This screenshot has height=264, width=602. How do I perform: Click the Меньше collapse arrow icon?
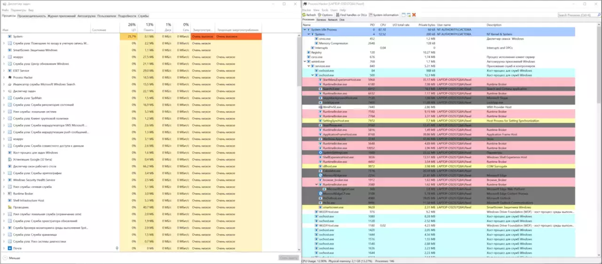[x=5, y=258]
